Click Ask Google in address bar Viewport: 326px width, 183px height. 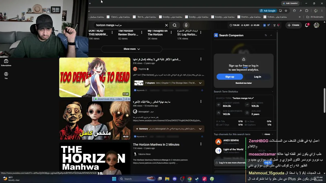(268, 11)
